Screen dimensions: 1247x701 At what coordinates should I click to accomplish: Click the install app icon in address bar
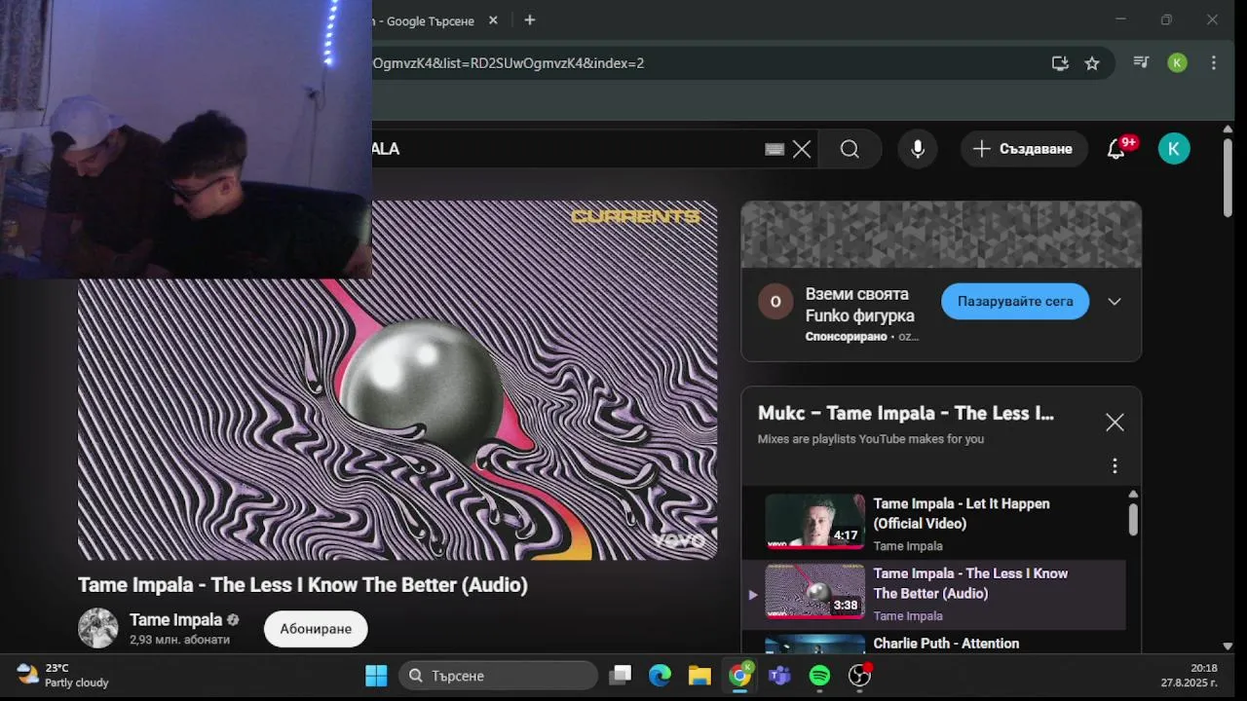[1060, 63]
